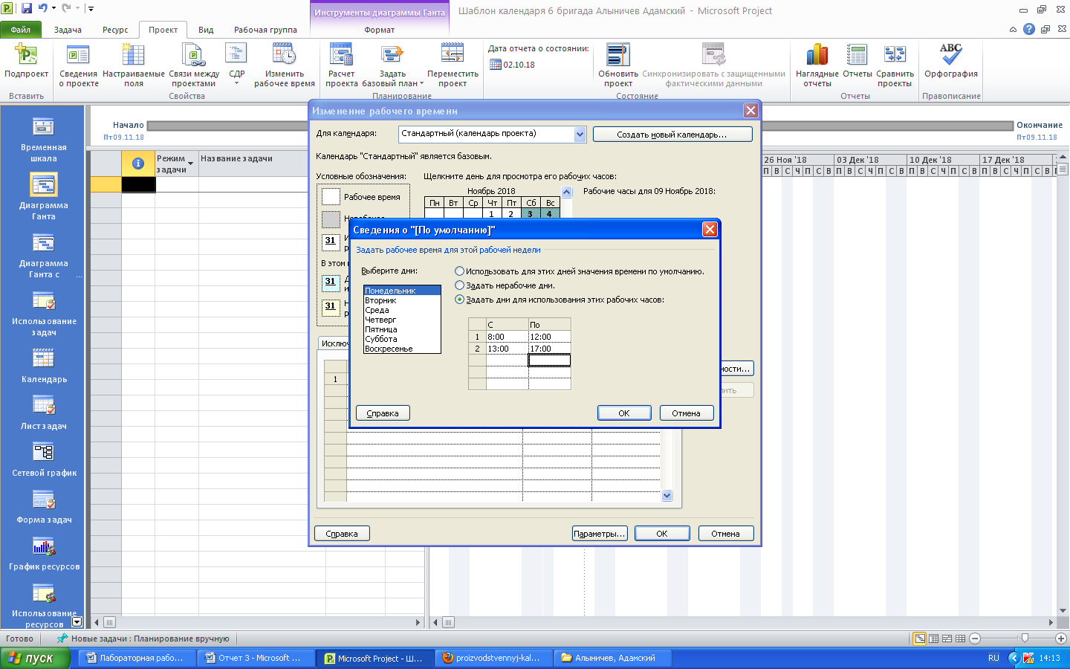
Task: Switch to Формат ribbon tab
Action: (x=379, y=30)
